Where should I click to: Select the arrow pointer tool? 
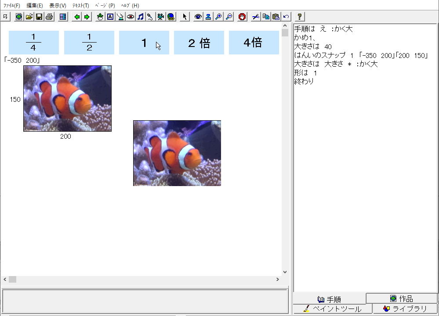click(x=185, y=17)
